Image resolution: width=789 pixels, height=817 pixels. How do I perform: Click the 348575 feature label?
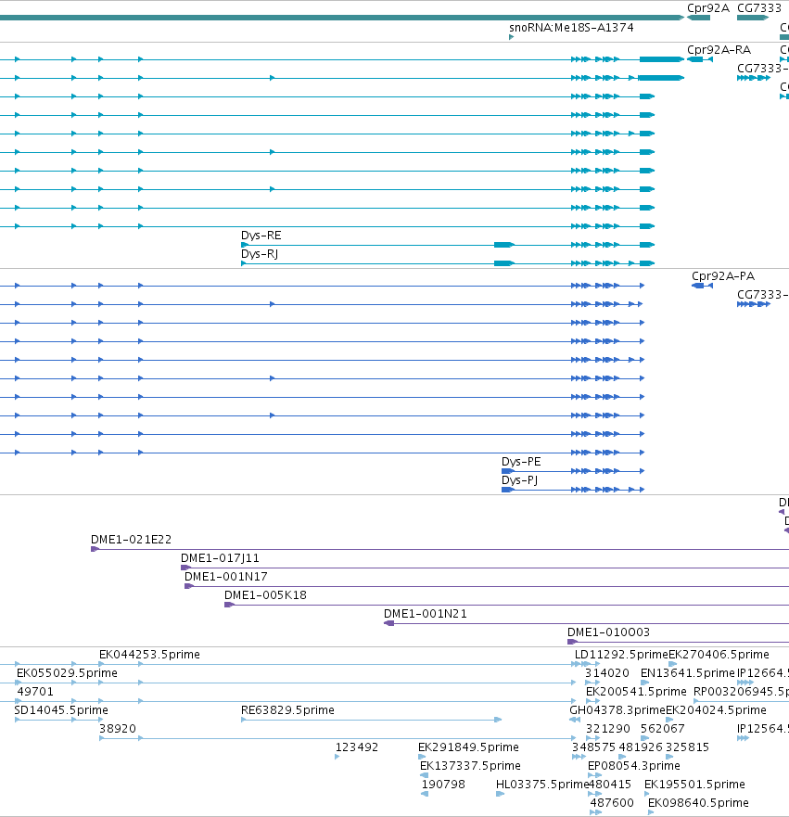click(593, 747)
